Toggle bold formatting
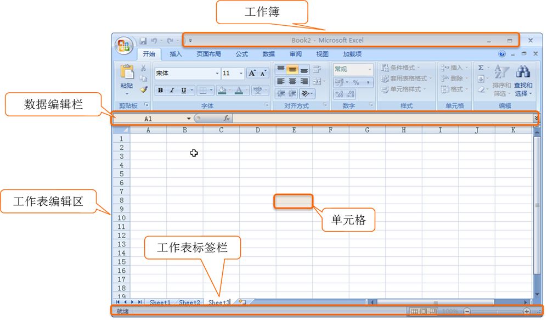The width and height of the screenshot is (547, 320). pos(160,91)
